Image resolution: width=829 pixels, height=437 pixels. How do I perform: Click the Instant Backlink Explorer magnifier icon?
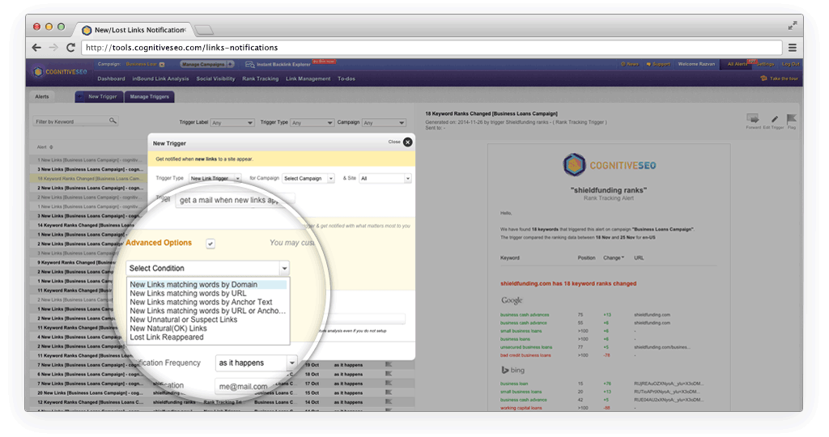pos(249,65)
